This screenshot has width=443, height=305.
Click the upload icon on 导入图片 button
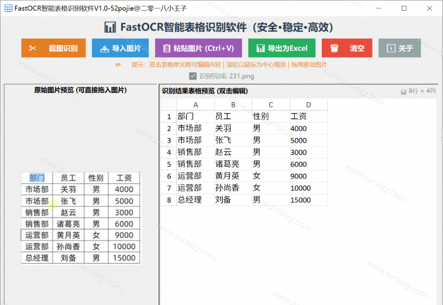click(x=105, y=49)
